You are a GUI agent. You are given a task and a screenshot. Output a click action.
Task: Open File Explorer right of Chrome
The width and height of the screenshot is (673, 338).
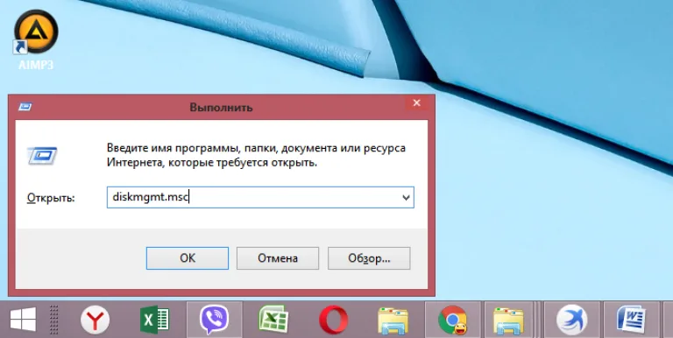508,320
